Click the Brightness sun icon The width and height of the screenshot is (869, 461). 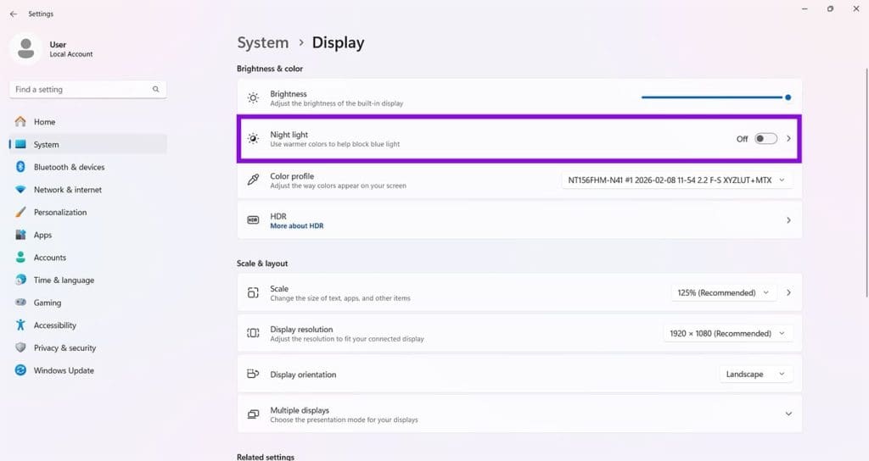pyautogui.click(x=253, y=98)
